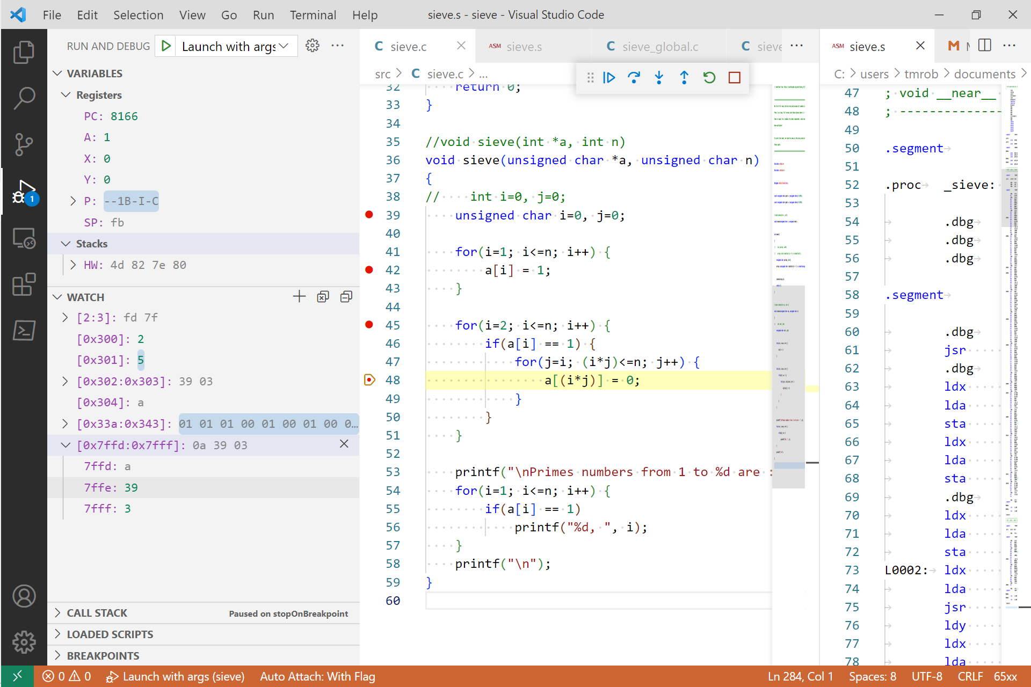Click 'Ln 284, Col 1' in status bar
The image size is (1031, 687).
[x=801, y=676]
